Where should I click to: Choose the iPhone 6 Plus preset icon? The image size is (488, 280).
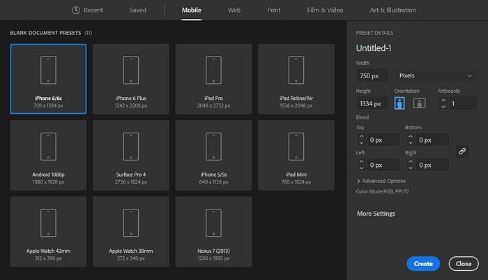131,70
